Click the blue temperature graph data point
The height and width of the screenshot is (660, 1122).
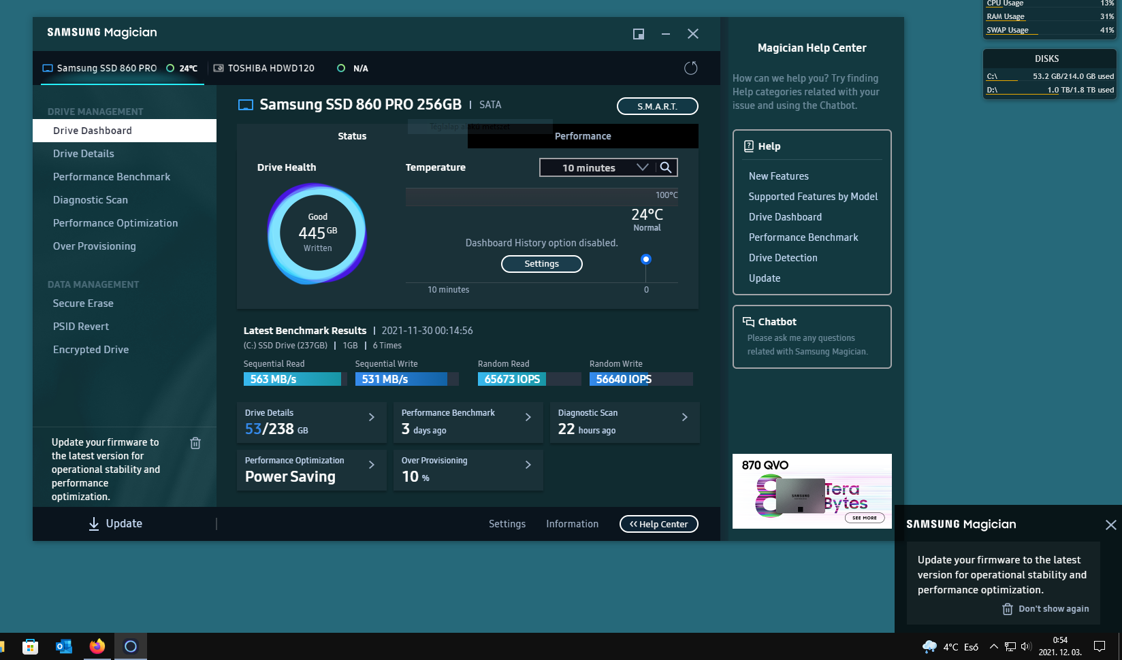coord(646,259)
